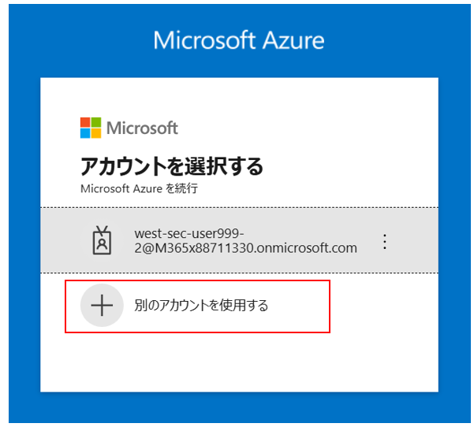
Task: Click the red square of Microsoft logo
Action: 85,122
